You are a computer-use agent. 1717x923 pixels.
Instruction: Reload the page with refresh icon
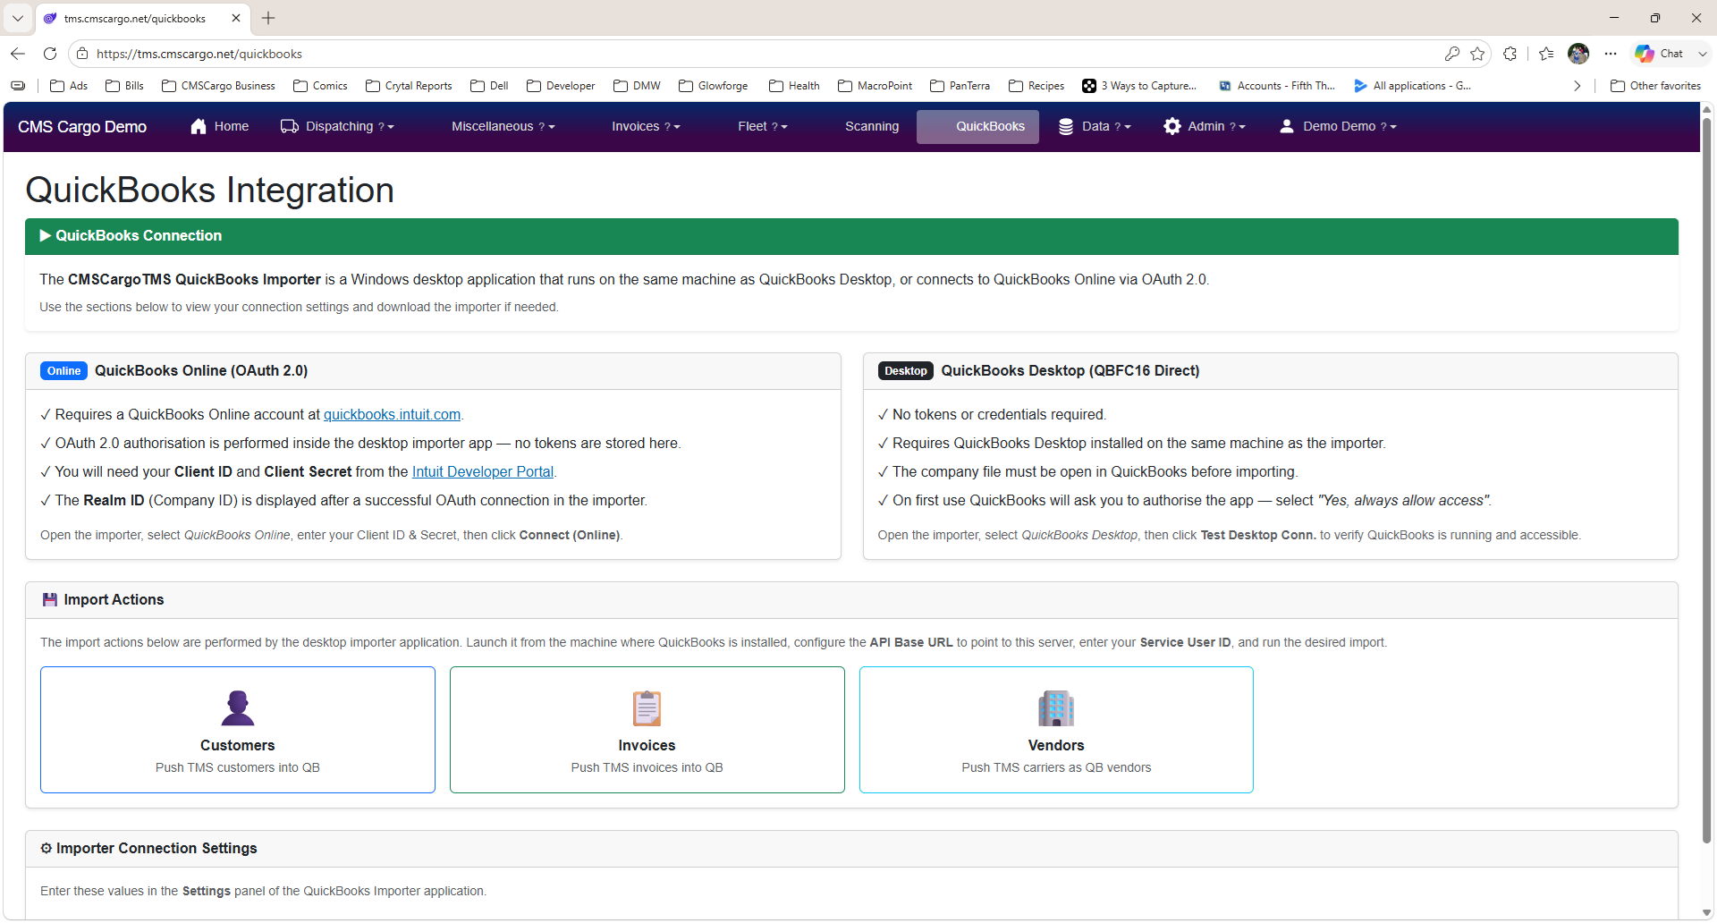click(x=50, y=54)
